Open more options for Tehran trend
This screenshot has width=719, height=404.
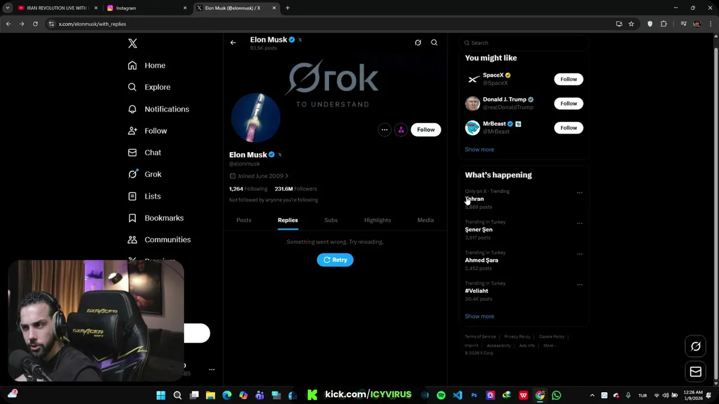tap(580, 193)
